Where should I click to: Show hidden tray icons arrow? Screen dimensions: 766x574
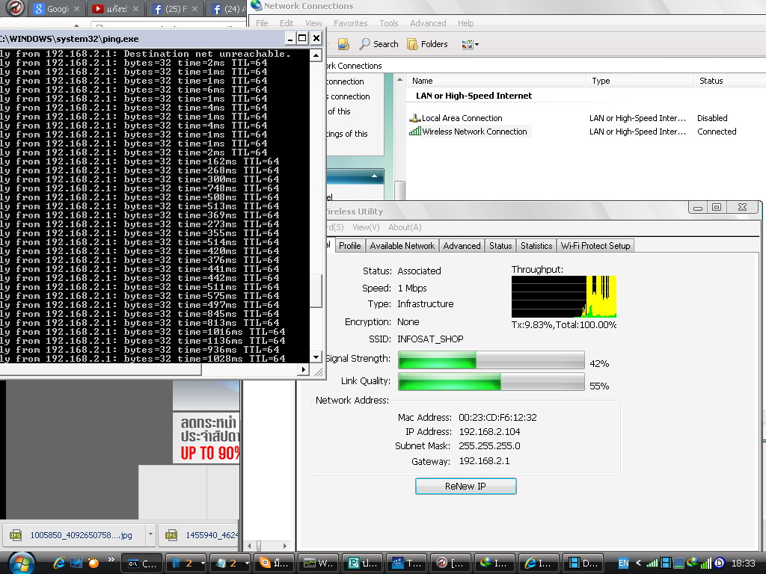[x=638, y=564]
